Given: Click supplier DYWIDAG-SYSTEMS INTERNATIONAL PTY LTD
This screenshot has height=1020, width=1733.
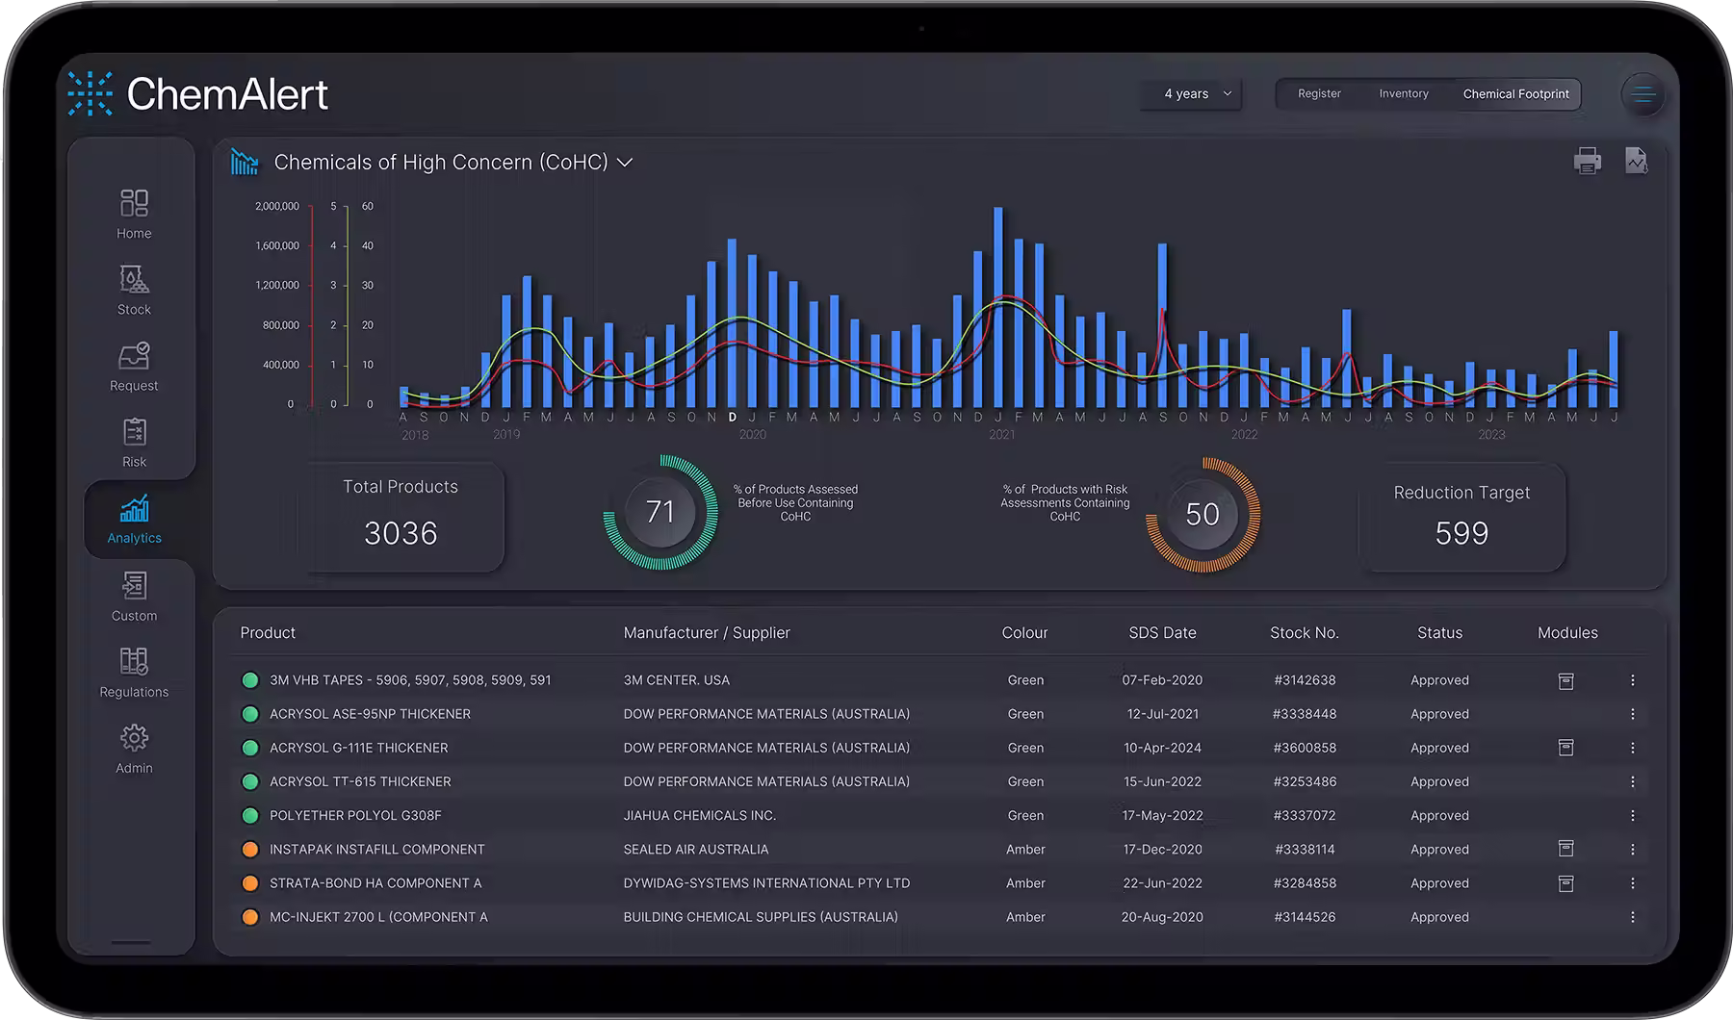Looking at the screenshot, I should point(766,883).
